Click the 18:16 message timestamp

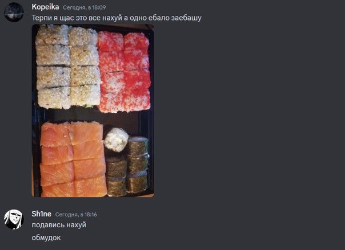(x=76, y=214)
